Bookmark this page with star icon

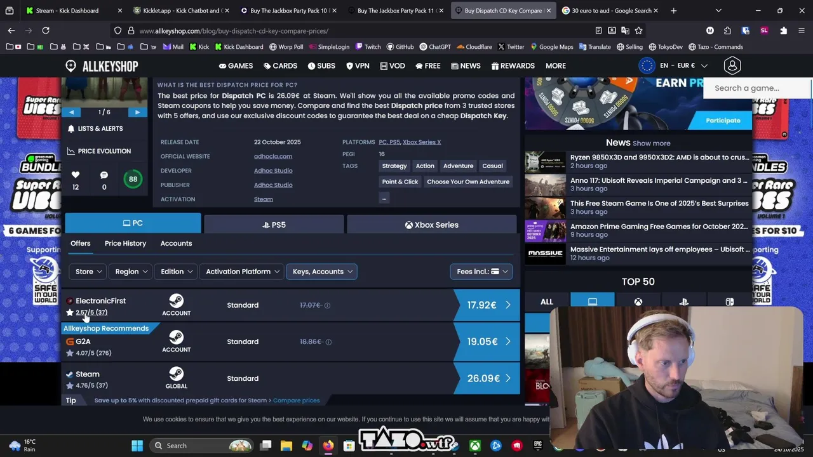coord(638,30)
